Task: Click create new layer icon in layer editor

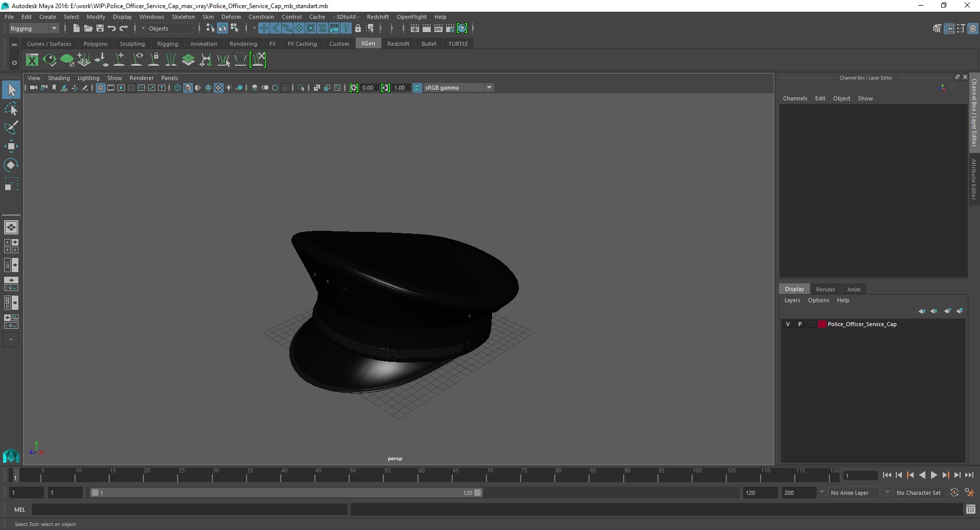Action: (948, 311)
